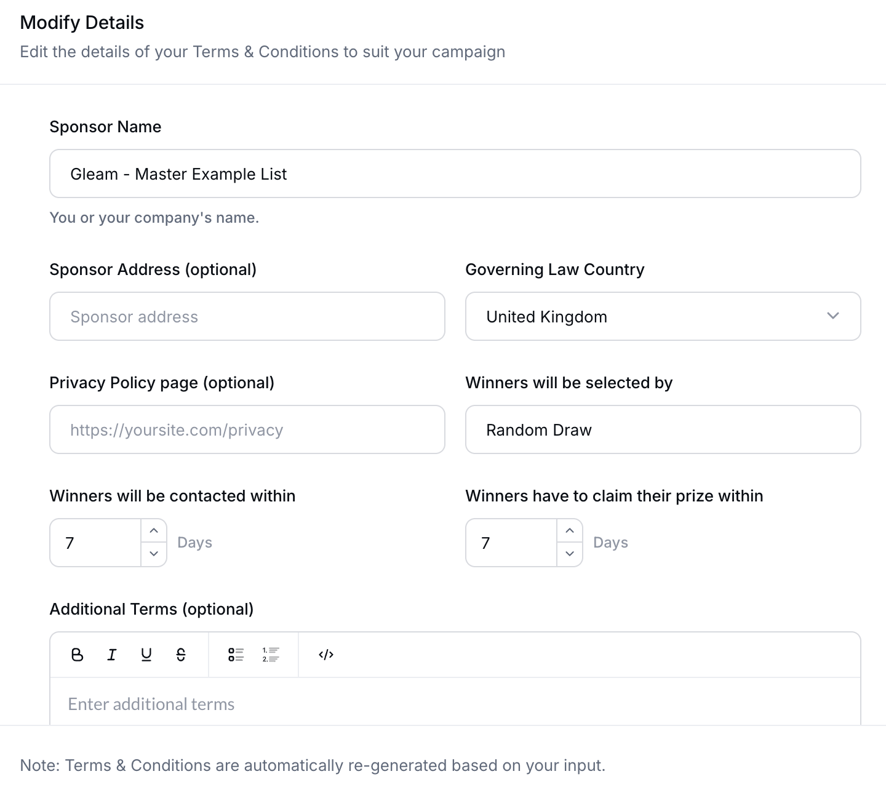Image resolution: width=886 pixels, height=790 pixels.
Task: Open the code view in the editor
Action: (326, 655)
